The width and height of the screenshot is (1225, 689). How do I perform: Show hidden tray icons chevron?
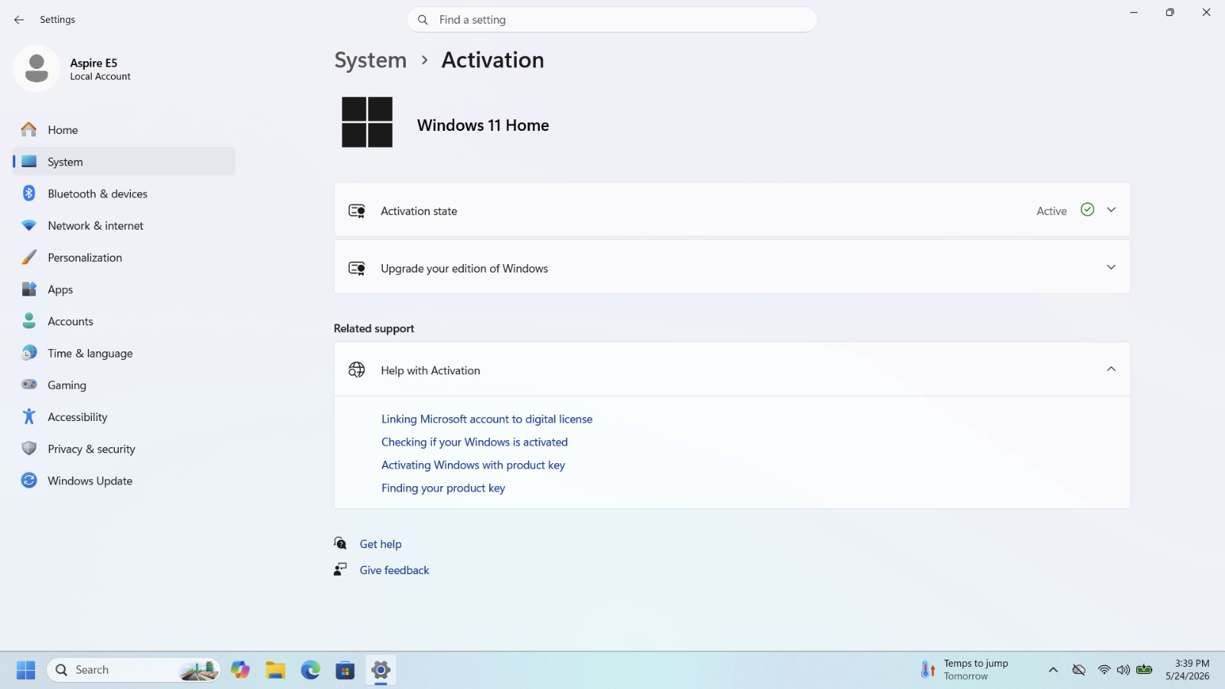(x=1053, y=670)
